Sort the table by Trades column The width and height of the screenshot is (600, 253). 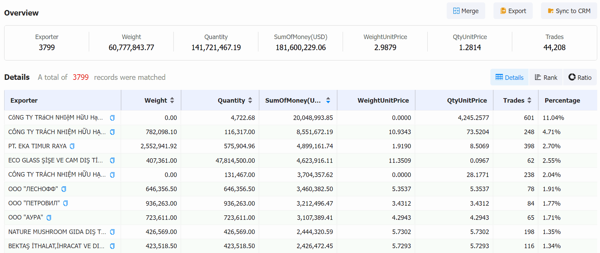tap(529, 100)
